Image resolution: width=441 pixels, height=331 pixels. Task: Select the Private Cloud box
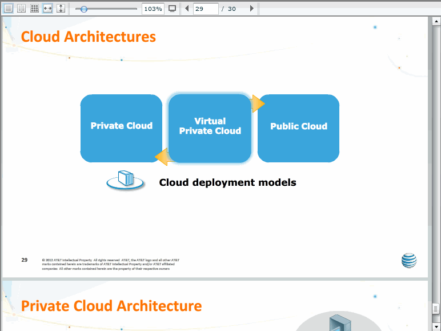pyautogui.click(x=121, y=129)
